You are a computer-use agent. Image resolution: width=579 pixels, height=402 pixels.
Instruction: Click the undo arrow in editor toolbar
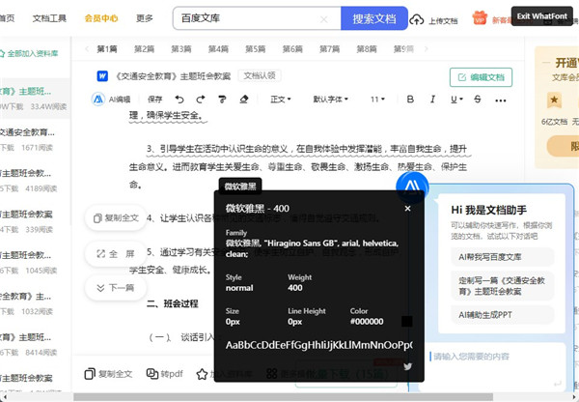[x=179, y=100]
